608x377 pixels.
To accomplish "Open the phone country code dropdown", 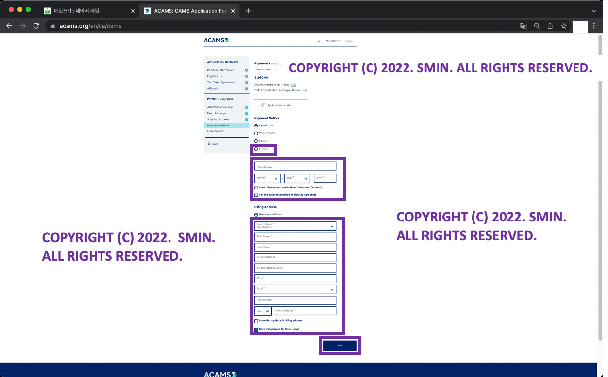I will click(263, 311).
